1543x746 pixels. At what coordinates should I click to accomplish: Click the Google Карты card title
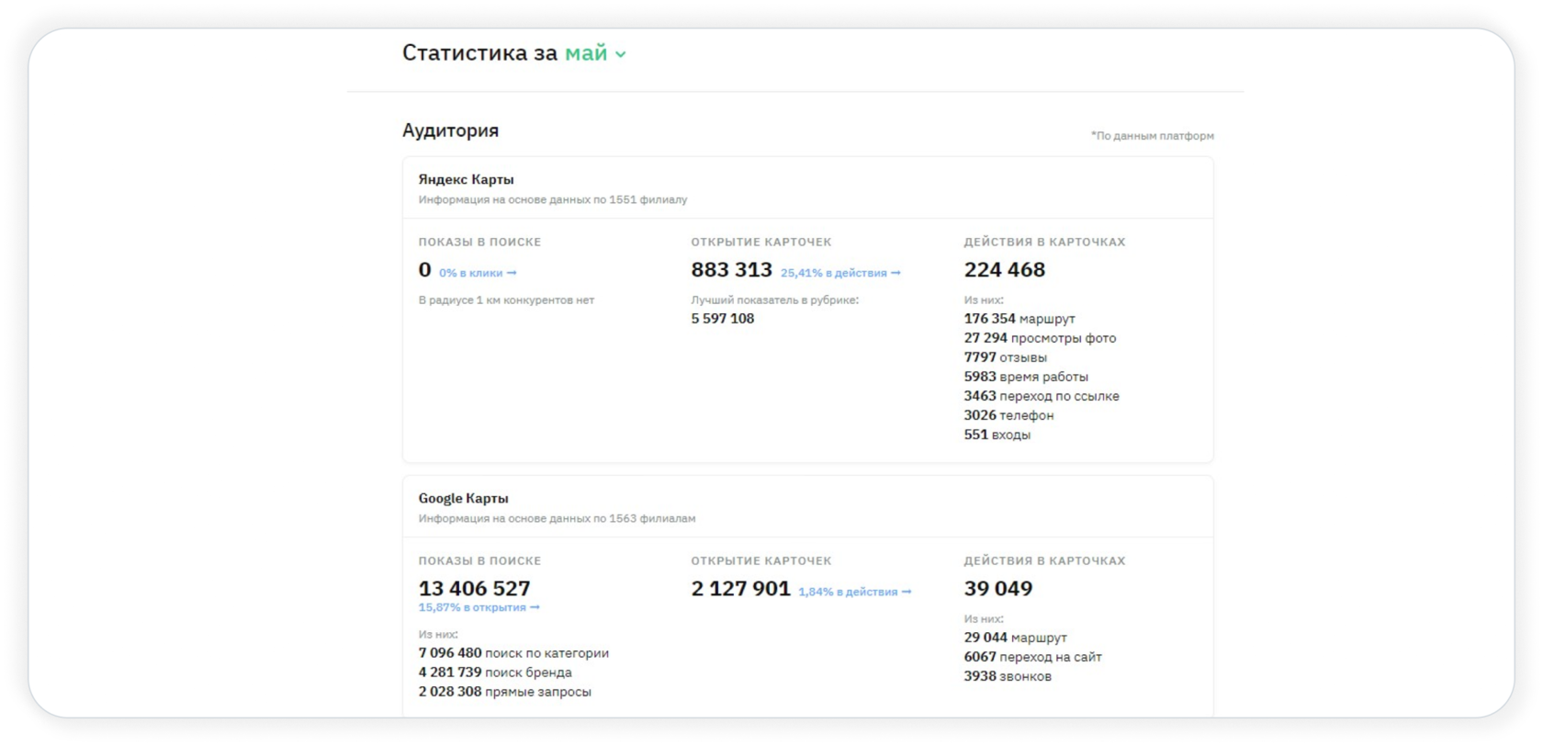[x=463, y=498]
